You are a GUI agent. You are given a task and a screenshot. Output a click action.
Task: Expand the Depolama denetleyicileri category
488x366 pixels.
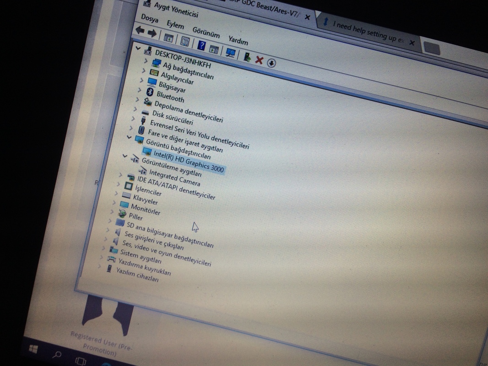coord(137,100)
